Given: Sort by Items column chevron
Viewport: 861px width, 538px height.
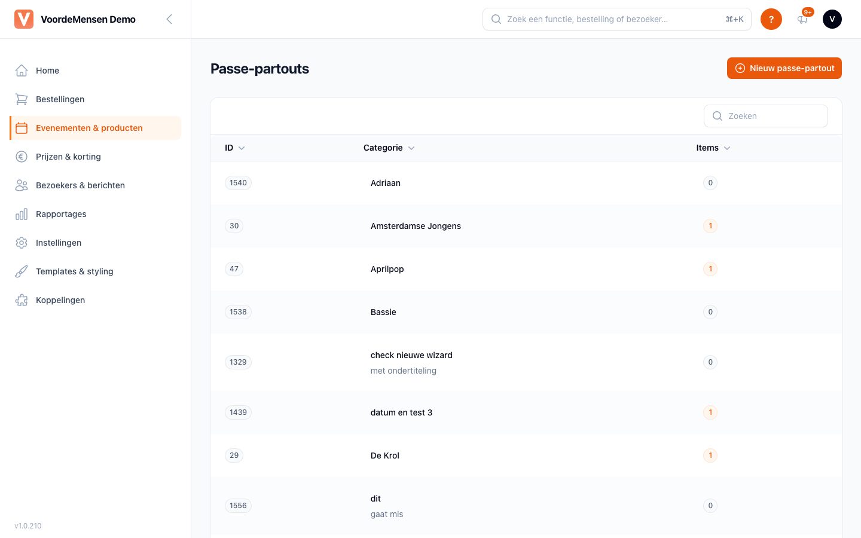Looking at the screenshot, I should (x=727, y=148).
